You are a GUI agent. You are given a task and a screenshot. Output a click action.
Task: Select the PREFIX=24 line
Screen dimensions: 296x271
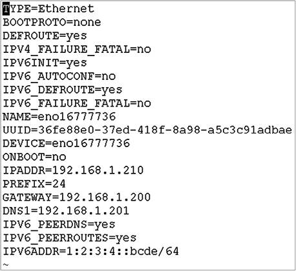pyautogui.click(x=34, y=184)
